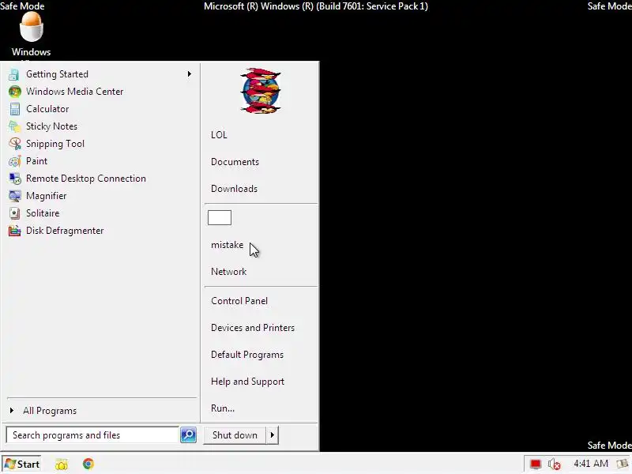This screenshot has width=632, height=474.
Task: Select the mistake entry
Action: [227, 245]
